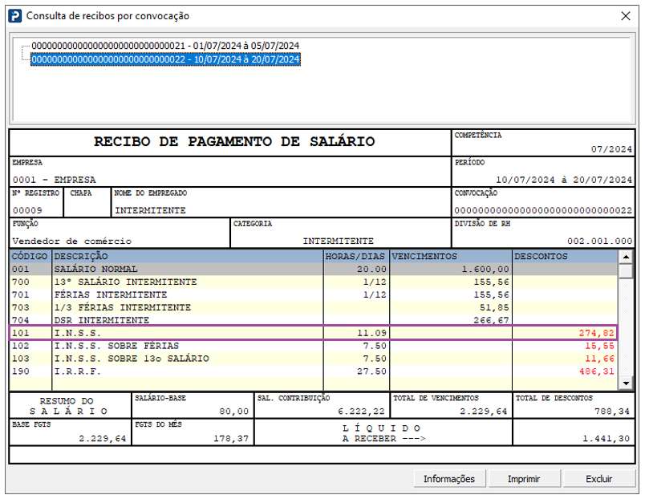Image resolution: width=645 pixels, height=499 pixels.
Task: Click the Informações button
Action: pos(449,479)
